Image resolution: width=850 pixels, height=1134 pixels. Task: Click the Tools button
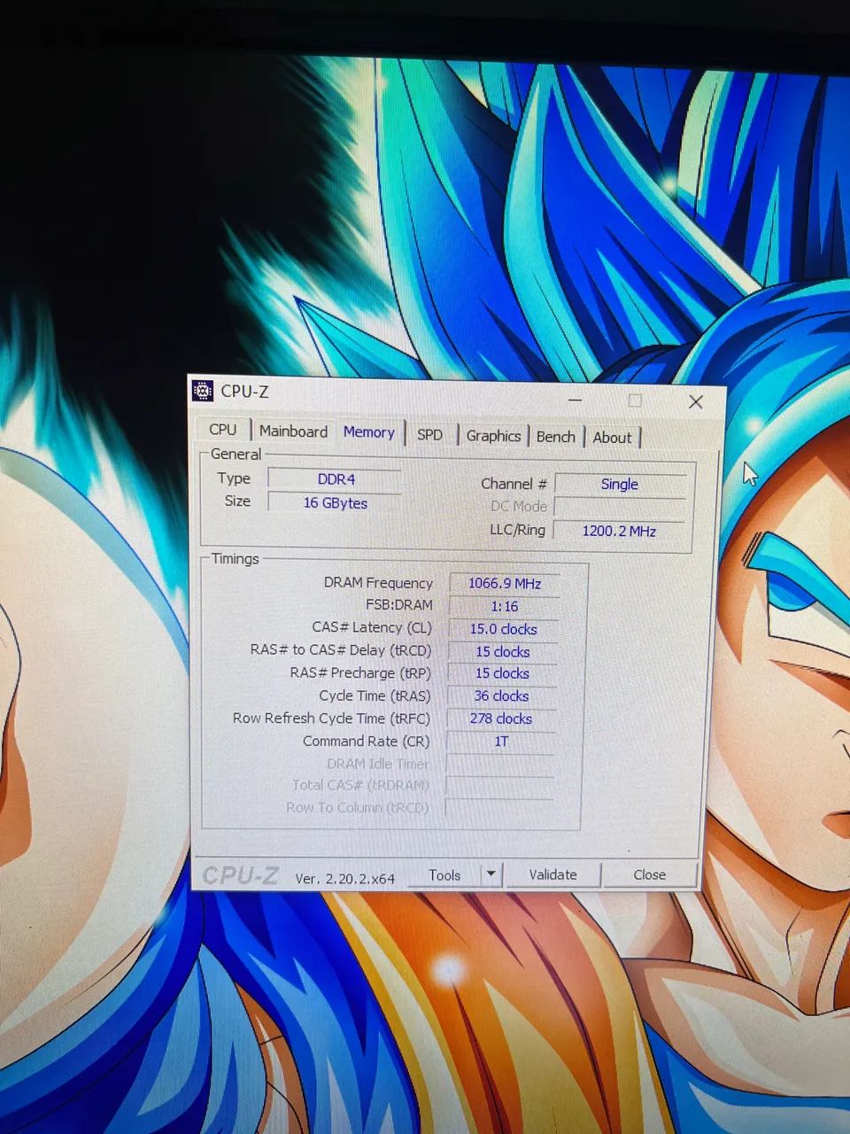(x=444, y=875)
